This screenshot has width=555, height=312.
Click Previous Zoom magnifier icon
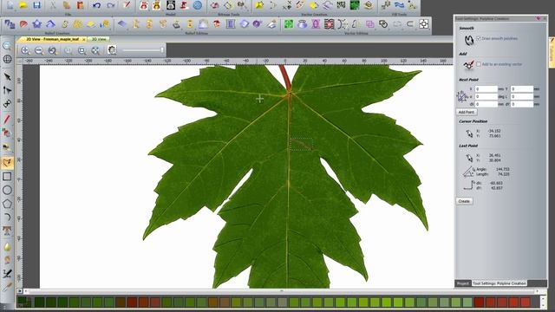tap(53, 50)
